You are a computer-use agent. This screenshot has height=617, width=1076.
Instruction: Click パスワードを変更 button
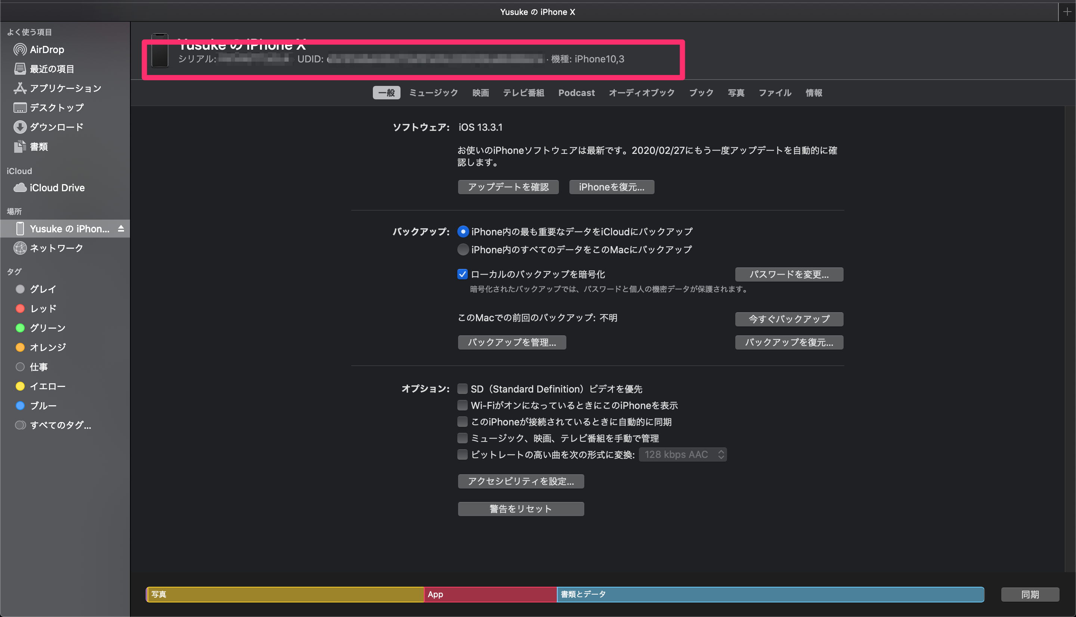[x=789, y=274]
